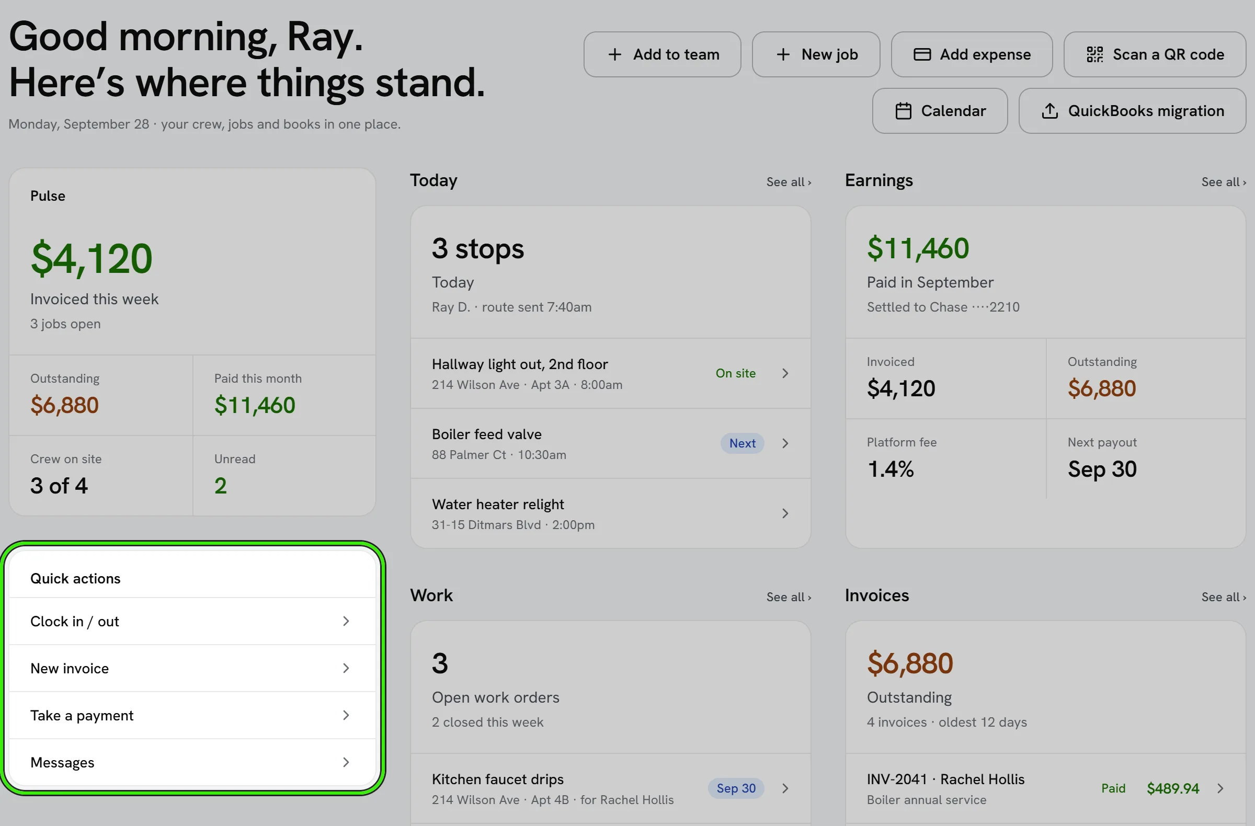
Task: Click the QuickBooks migration button label
Action: [1146, 111]
